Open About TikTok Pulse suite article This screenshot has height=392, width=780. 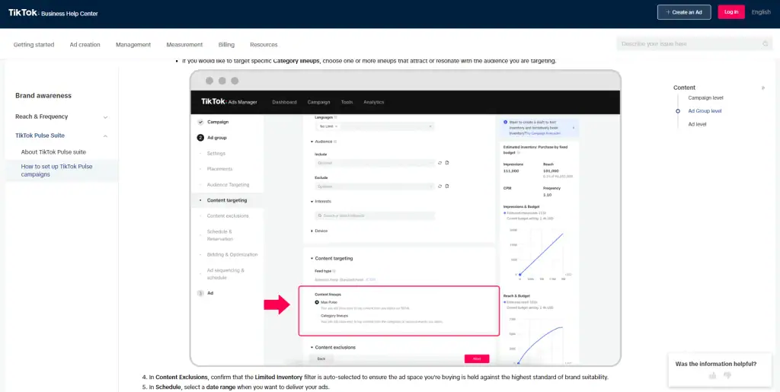point(53,152)
